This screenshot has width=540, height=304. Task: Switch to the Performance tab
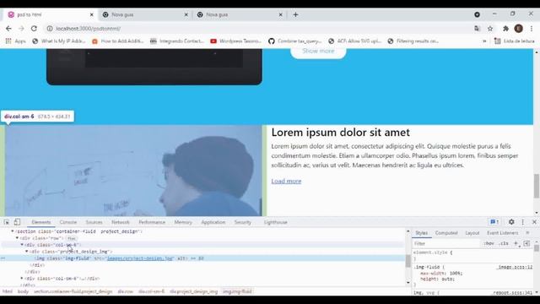point(152,222)
